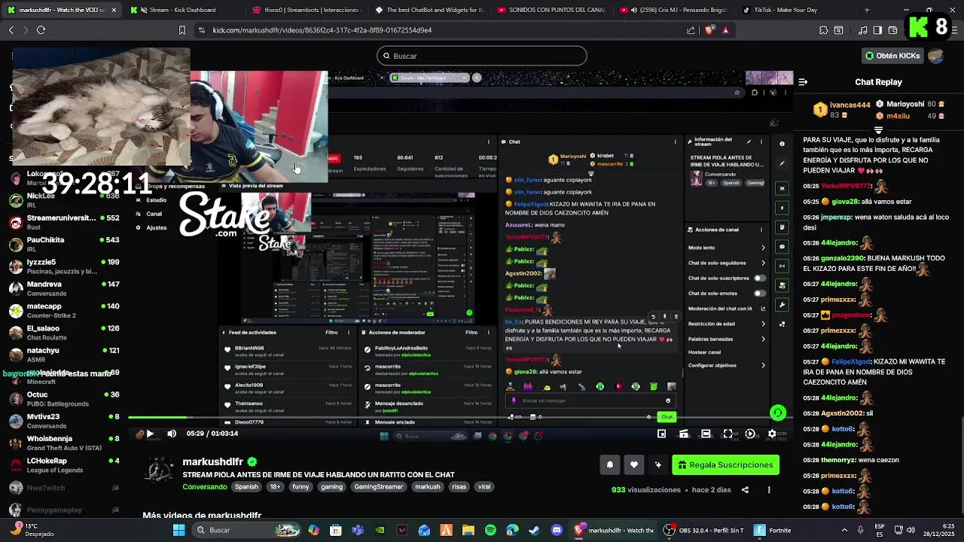
Task: Open natachyu channel in sidebar
Action: [64, 355]
